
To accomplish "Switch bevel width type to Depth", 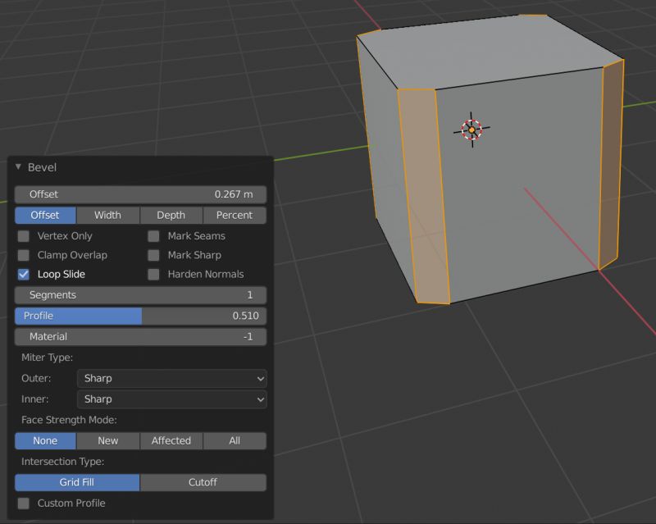I will (170, 215).
